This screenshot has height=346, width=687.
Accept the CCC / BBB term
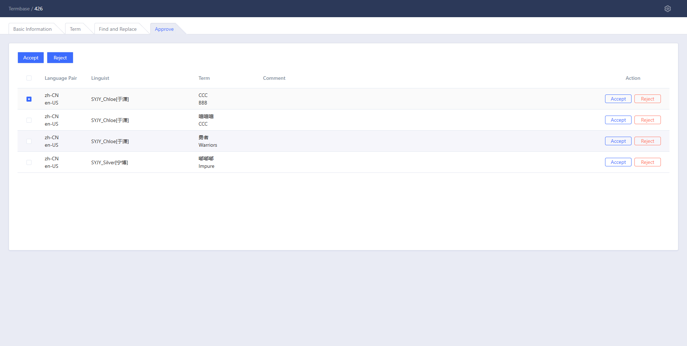[x=618, y=99]
